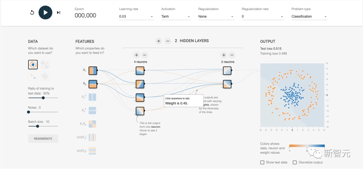Click the step forward icon

point(58,12)
